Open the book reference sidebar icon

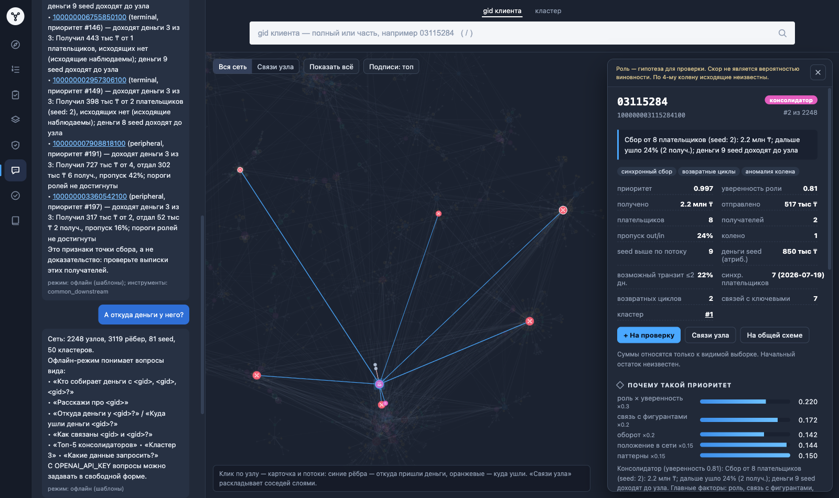15,221
